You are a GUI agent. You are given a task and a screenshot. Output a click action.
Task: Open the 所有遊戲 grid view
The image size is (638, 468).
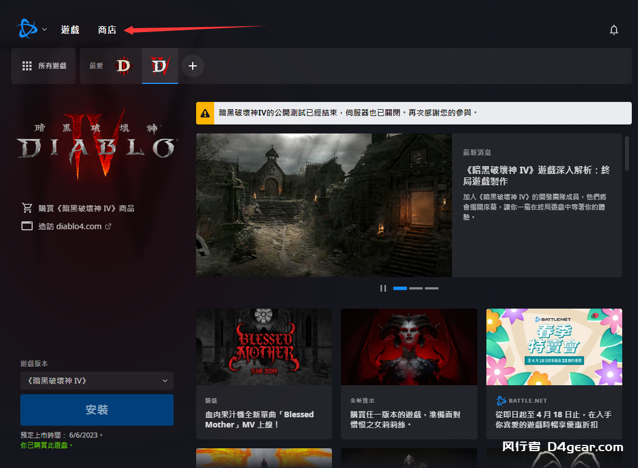[44, 66]
